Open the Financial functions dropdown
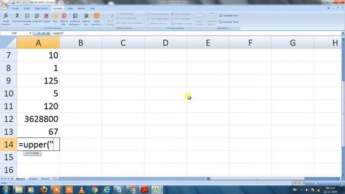Screen dimensions: 345x194 [37, 19]
